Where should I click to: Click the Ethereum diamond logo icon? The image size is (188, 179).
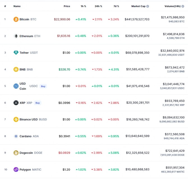[x=16, y=36]
